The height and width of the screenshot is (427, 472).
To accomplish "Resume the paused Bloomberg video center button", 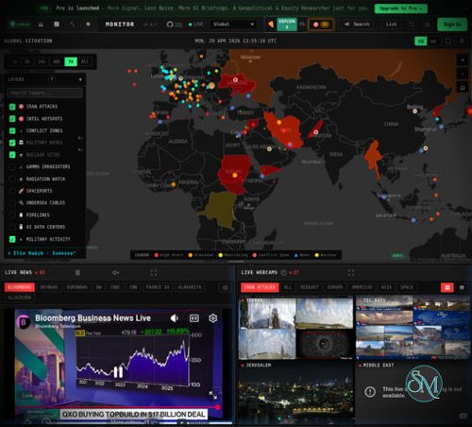I will pos(118,372).
